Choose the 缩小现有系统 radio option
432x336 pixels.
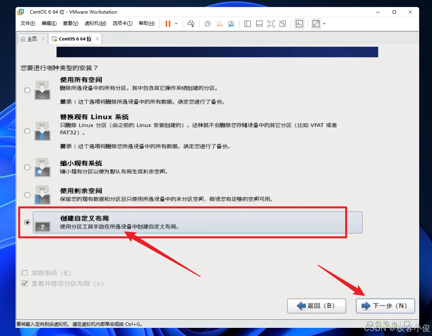[x=27, y=167]
